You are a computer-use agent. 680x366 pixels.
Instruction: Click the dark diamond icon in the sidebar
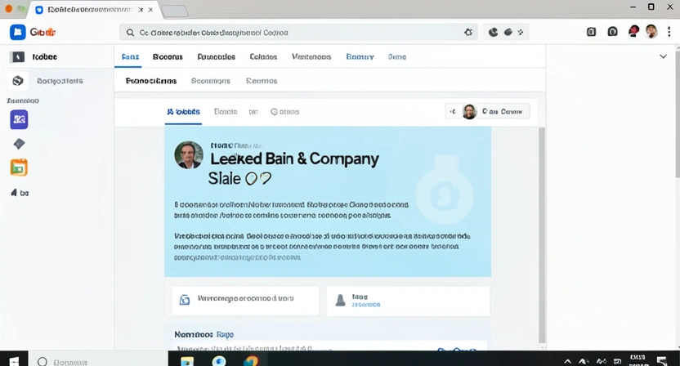click(19, 144)
